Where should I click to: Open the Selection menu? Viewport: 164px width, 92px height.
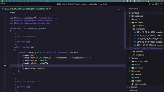coord(19,1)
